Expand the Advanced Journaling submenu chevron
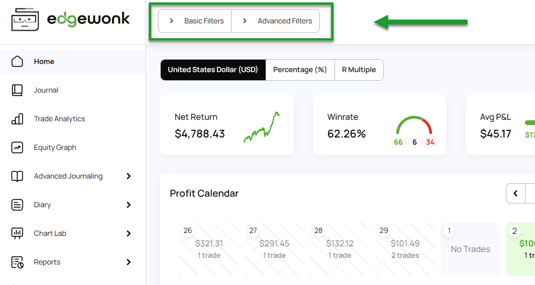This screenshot has height=285, width=535. [128, 176]
